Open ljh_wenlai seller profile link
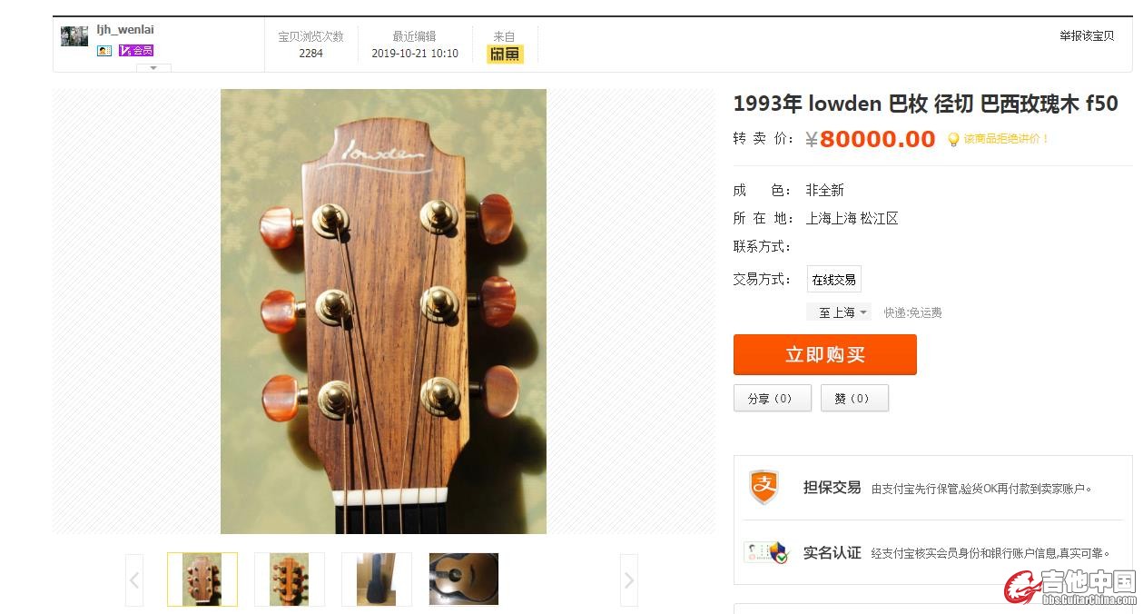1143x614 pixels. (125, 30)
